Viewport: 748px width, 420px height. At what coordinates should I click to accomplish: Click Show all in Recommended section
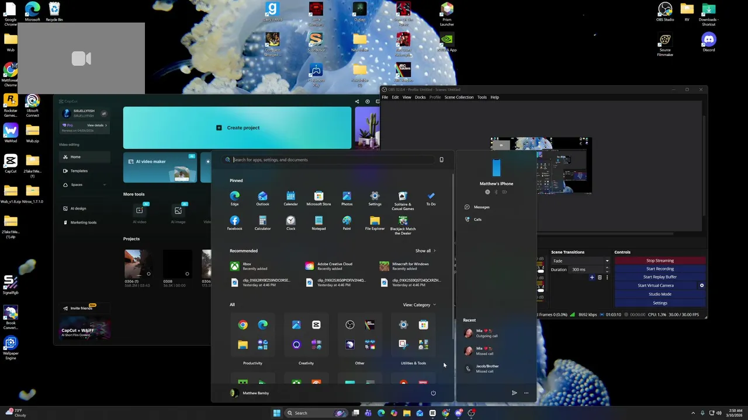pos(425,251)
